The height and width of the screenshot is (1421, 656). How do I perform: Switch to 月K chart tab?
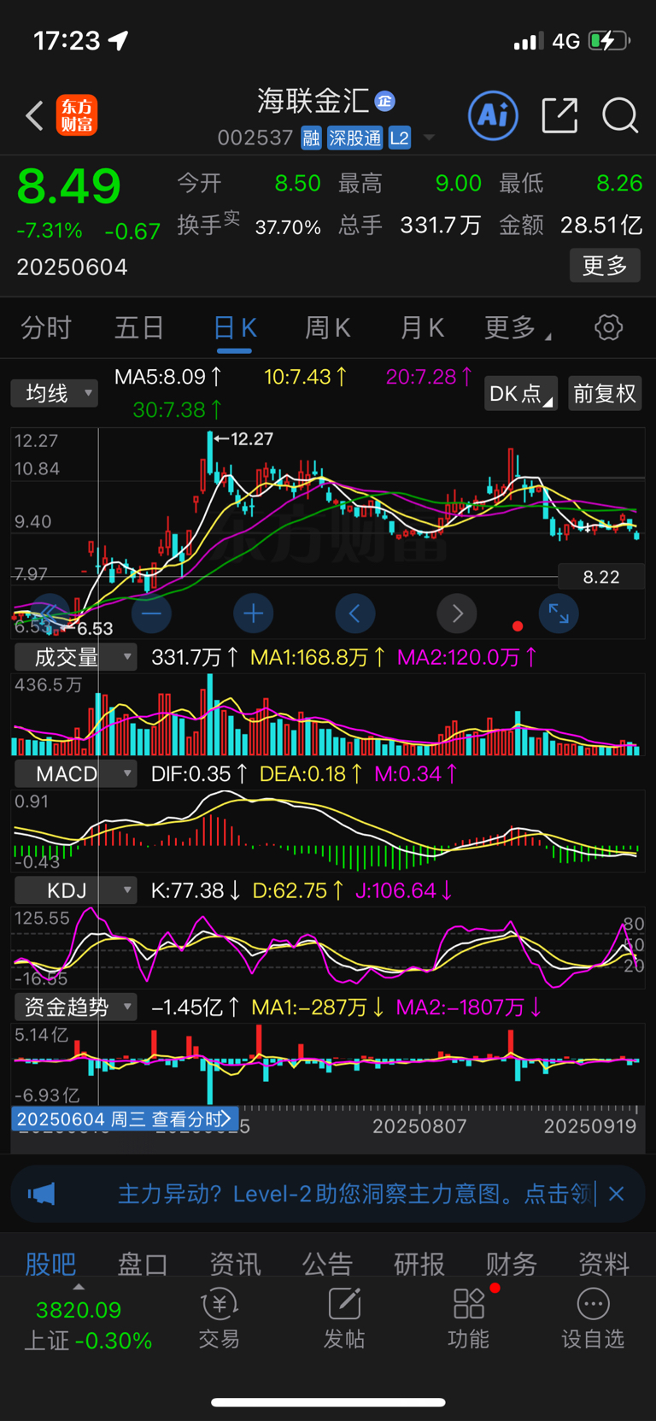coord(422,327)
